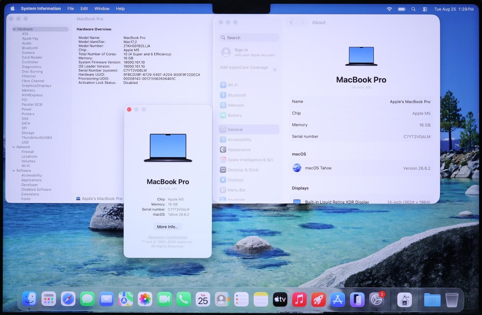Start FaceTime from the Dock
Image resolution: width=482 pixels, height=315 pixels.
coord(164,299)
